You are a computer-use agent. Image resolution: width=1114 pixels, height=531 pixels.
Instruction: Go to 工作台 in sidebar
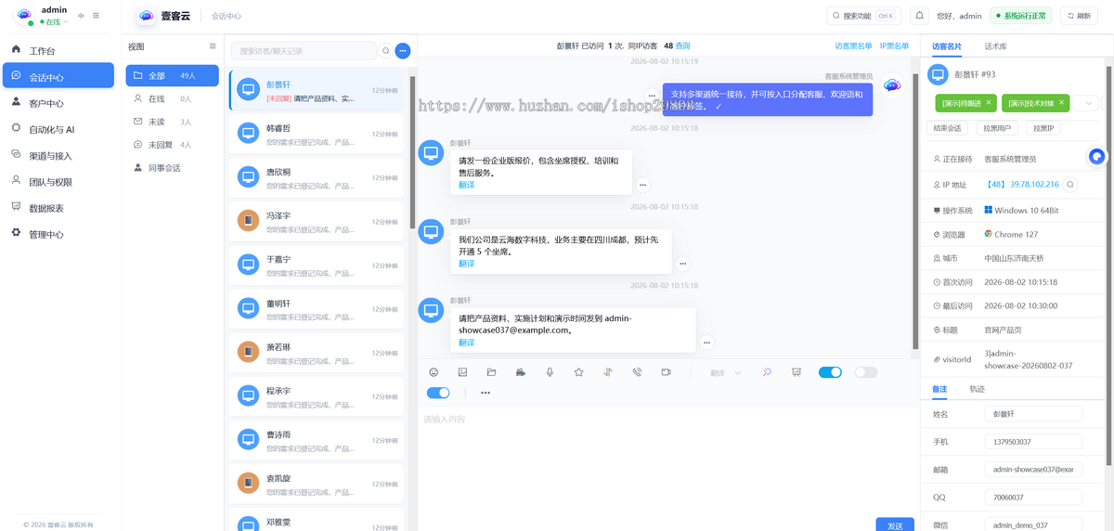pos(58,51)
